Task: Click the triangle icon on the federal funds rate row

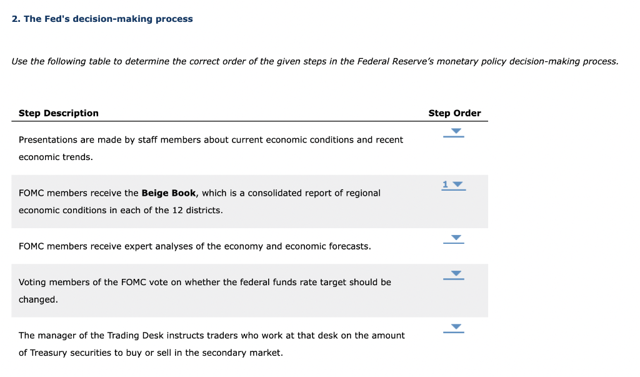Action: (x=454, y=273)
